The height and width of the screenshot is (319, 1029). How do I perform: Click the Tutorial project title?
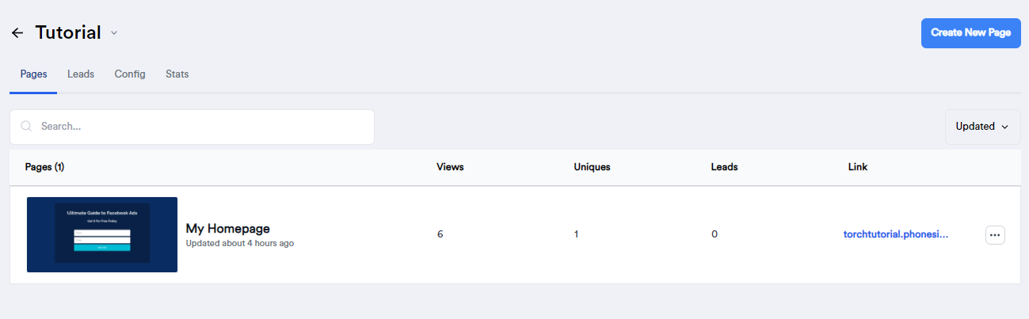[68, 33]
